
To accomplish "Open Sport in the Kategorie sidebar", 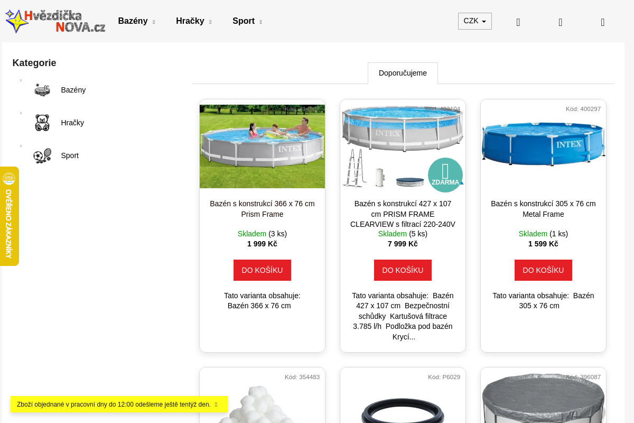I will point(70,155).
